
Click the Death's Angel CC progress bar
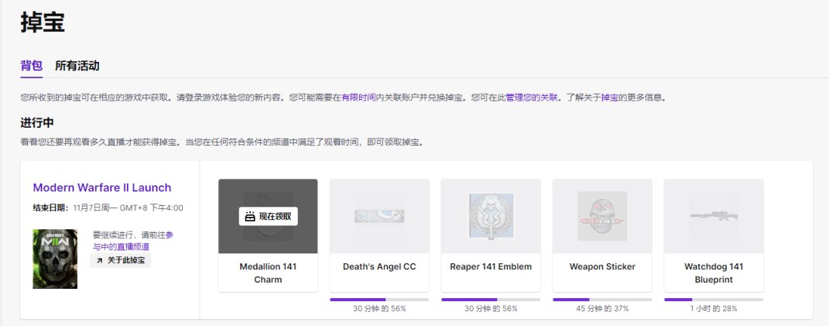point(379,300)
